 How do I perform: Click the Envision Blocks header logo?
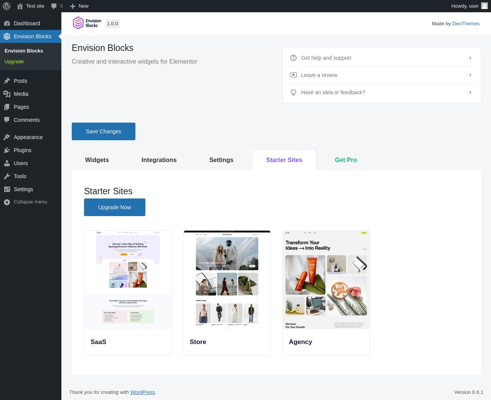(x=87, y=23)
